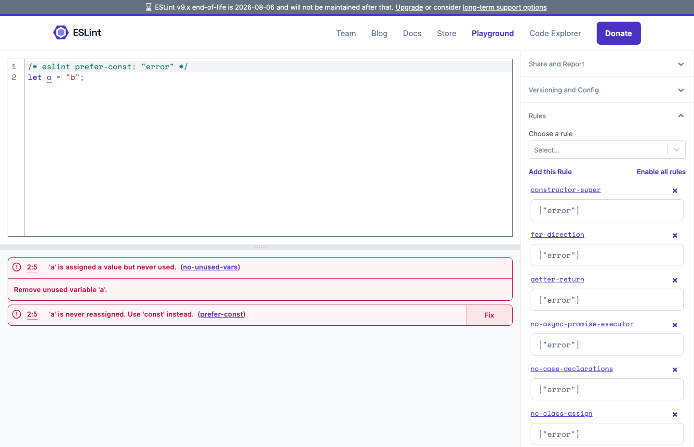Open the getter-return rule link
This screenshot has height=447, width=694.
pos(557,279)
